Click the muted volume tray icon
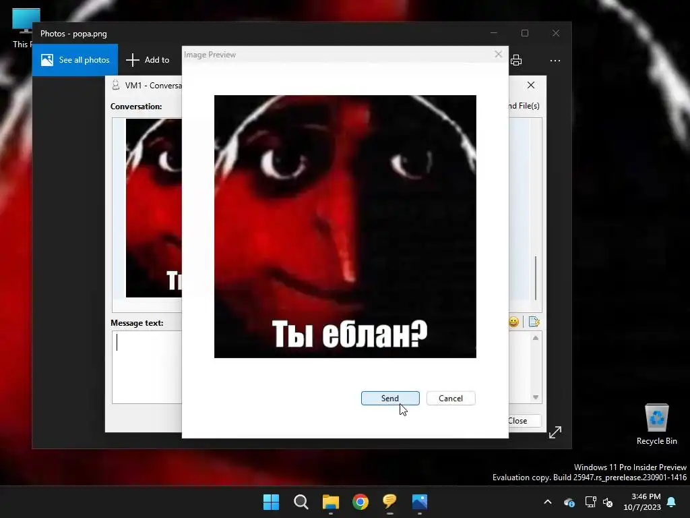 [608, 502]
